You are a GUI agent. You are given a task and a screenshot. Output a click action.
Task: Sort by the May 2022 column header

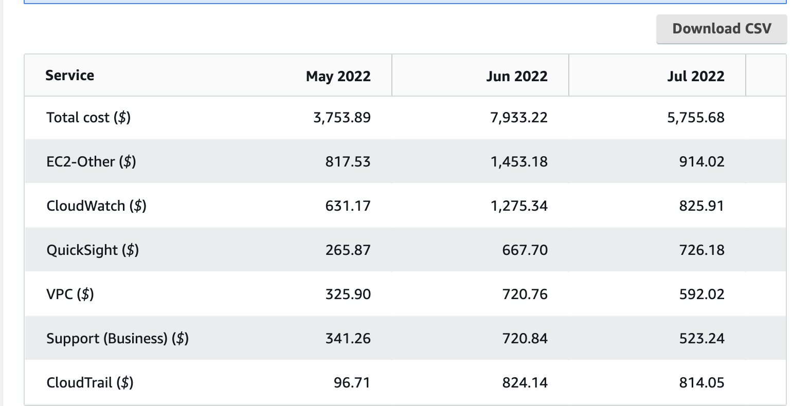pyautogui.click(x=338, y=76)
